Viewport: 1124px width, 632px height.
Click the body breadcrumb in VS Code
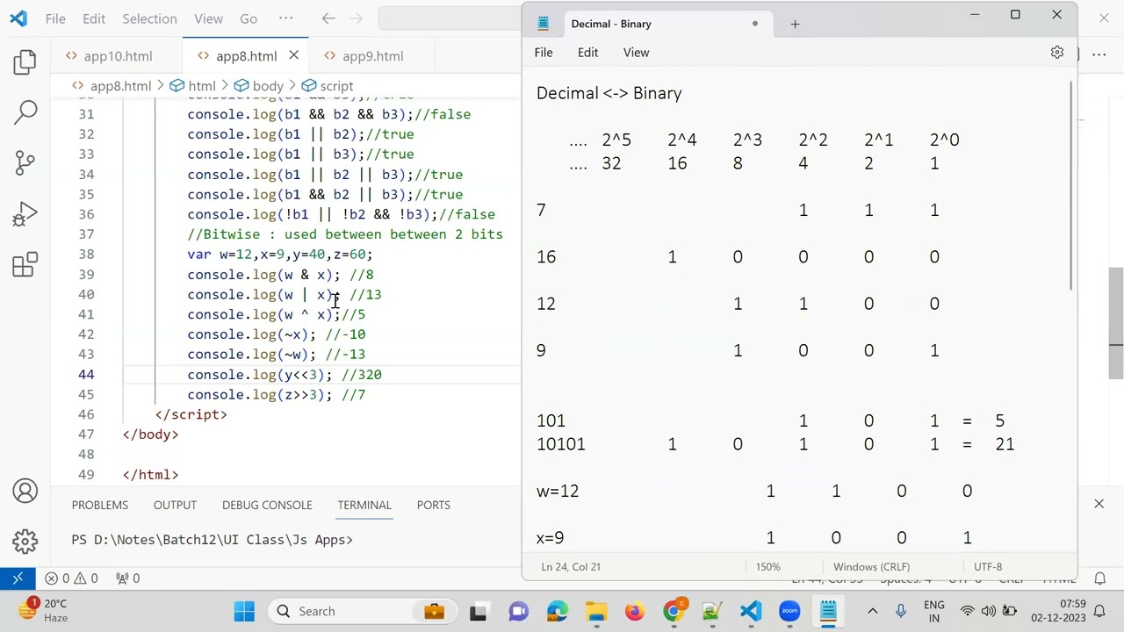click(x=258, y=86)
